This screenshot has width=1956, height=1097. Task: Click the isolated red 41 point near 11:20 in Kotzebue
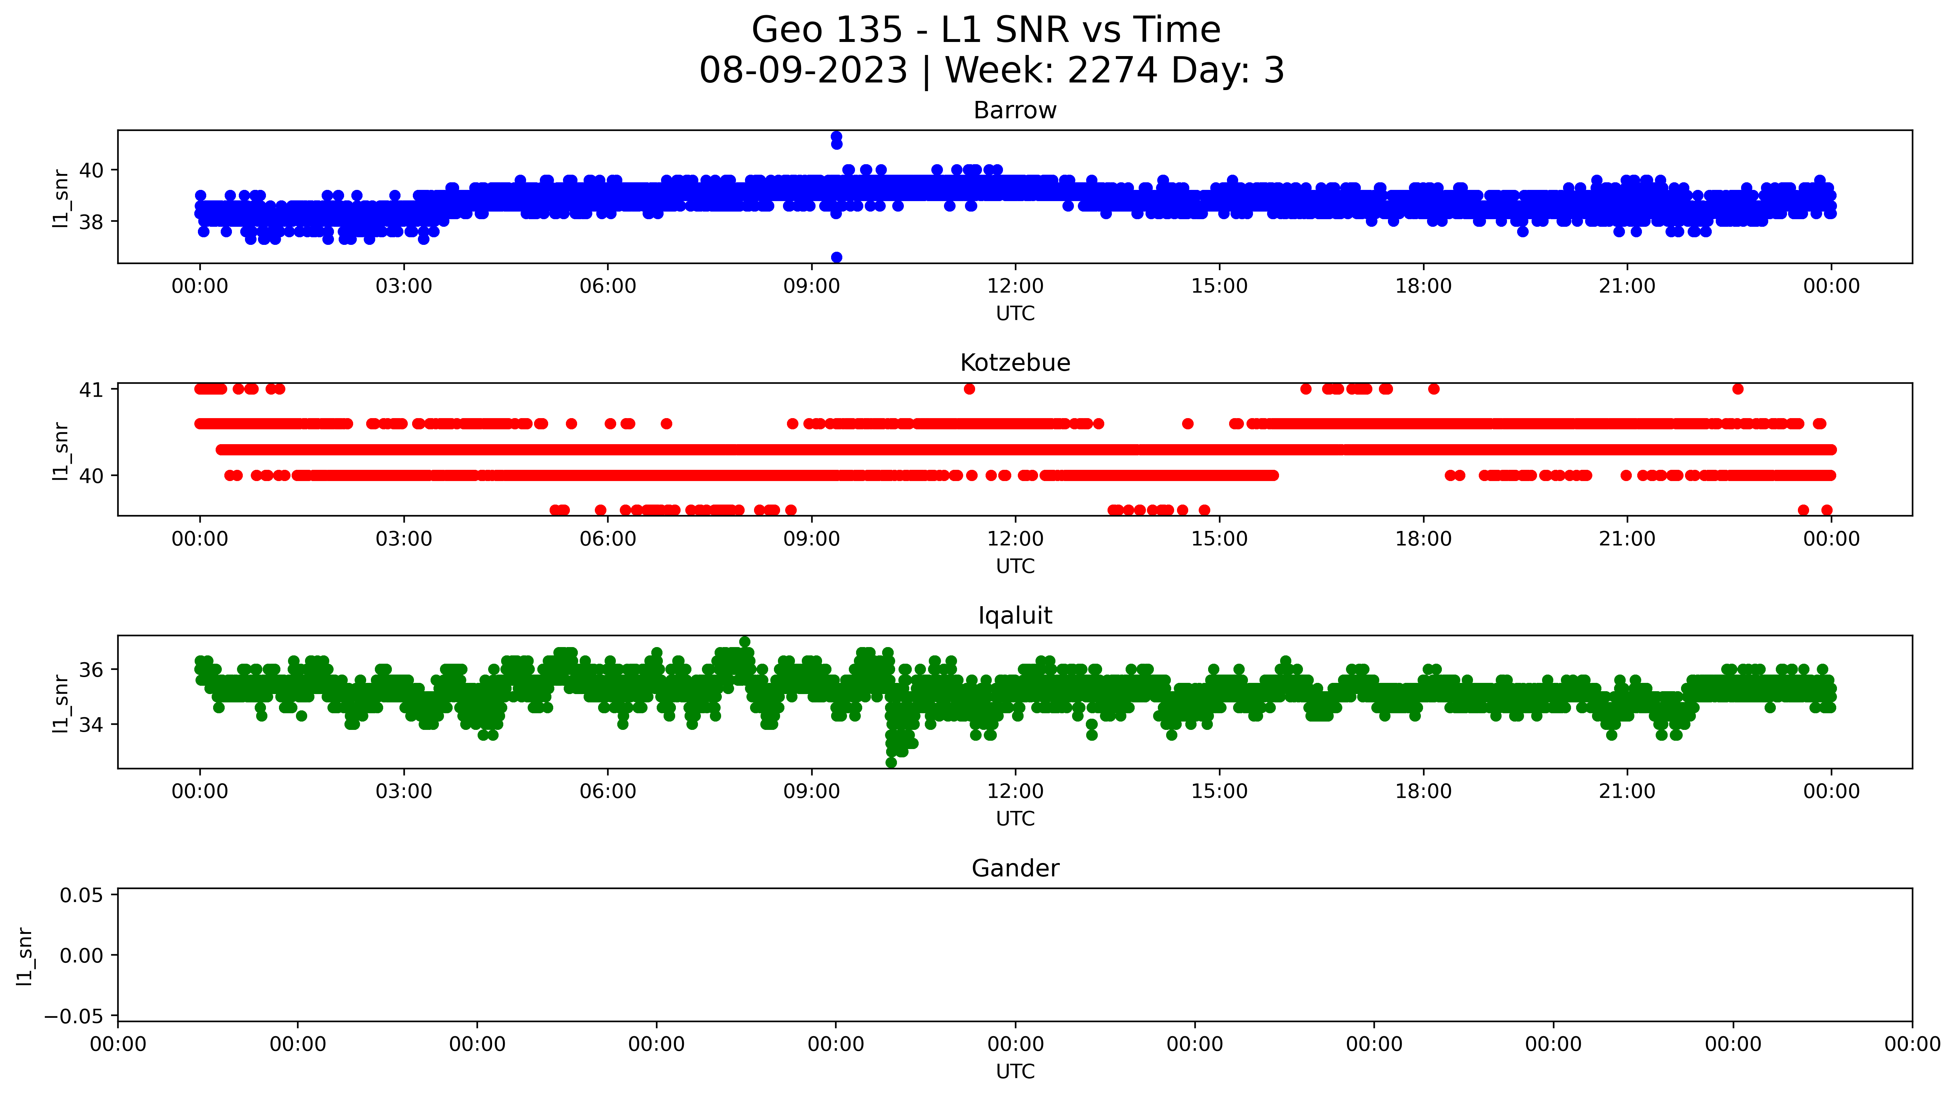pyautogui.click(x=969, y=390)
